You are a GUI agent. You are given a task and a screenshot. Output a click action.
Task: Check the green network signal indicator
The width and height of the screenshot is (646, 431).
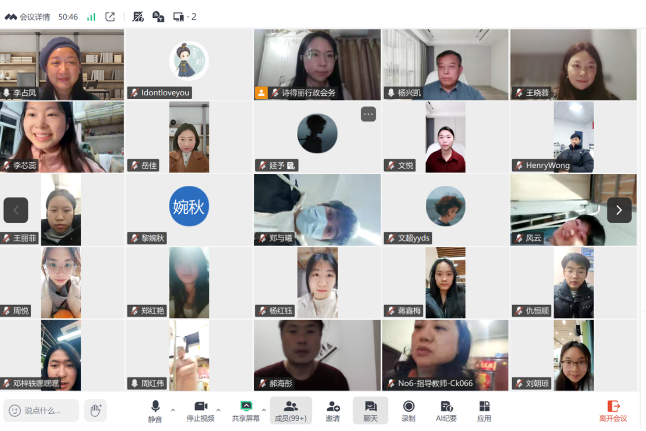(x=91, y=17)
